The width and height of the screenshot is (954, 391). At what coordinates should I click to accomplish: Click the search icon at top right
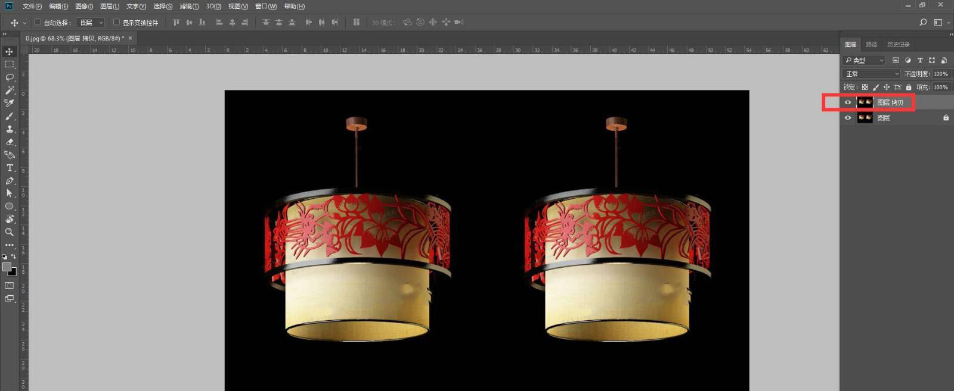[923, 23]
